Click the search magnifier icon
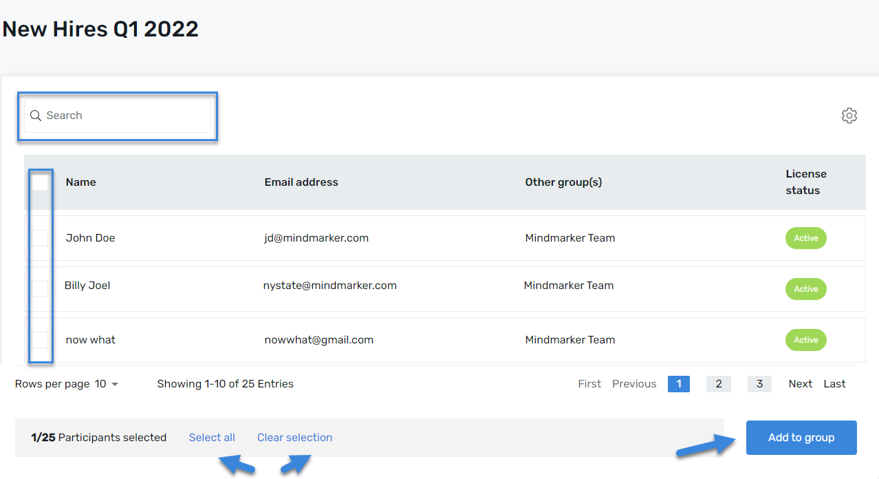Viewport: 879px width, 479px height. point(36,116)
